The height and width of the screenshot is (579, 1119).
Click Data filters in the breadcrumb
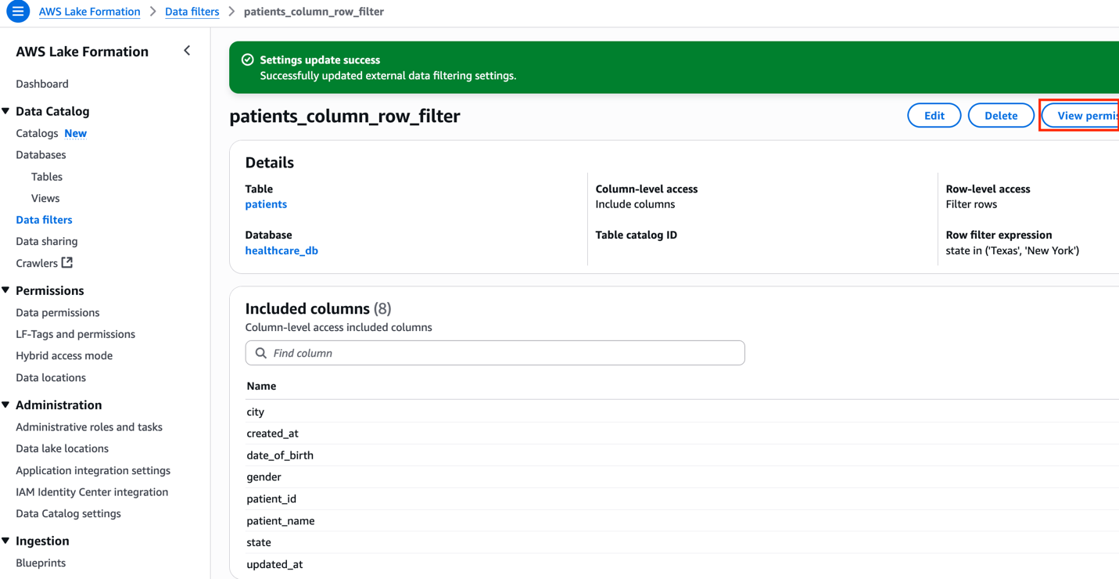click(192, 12)
